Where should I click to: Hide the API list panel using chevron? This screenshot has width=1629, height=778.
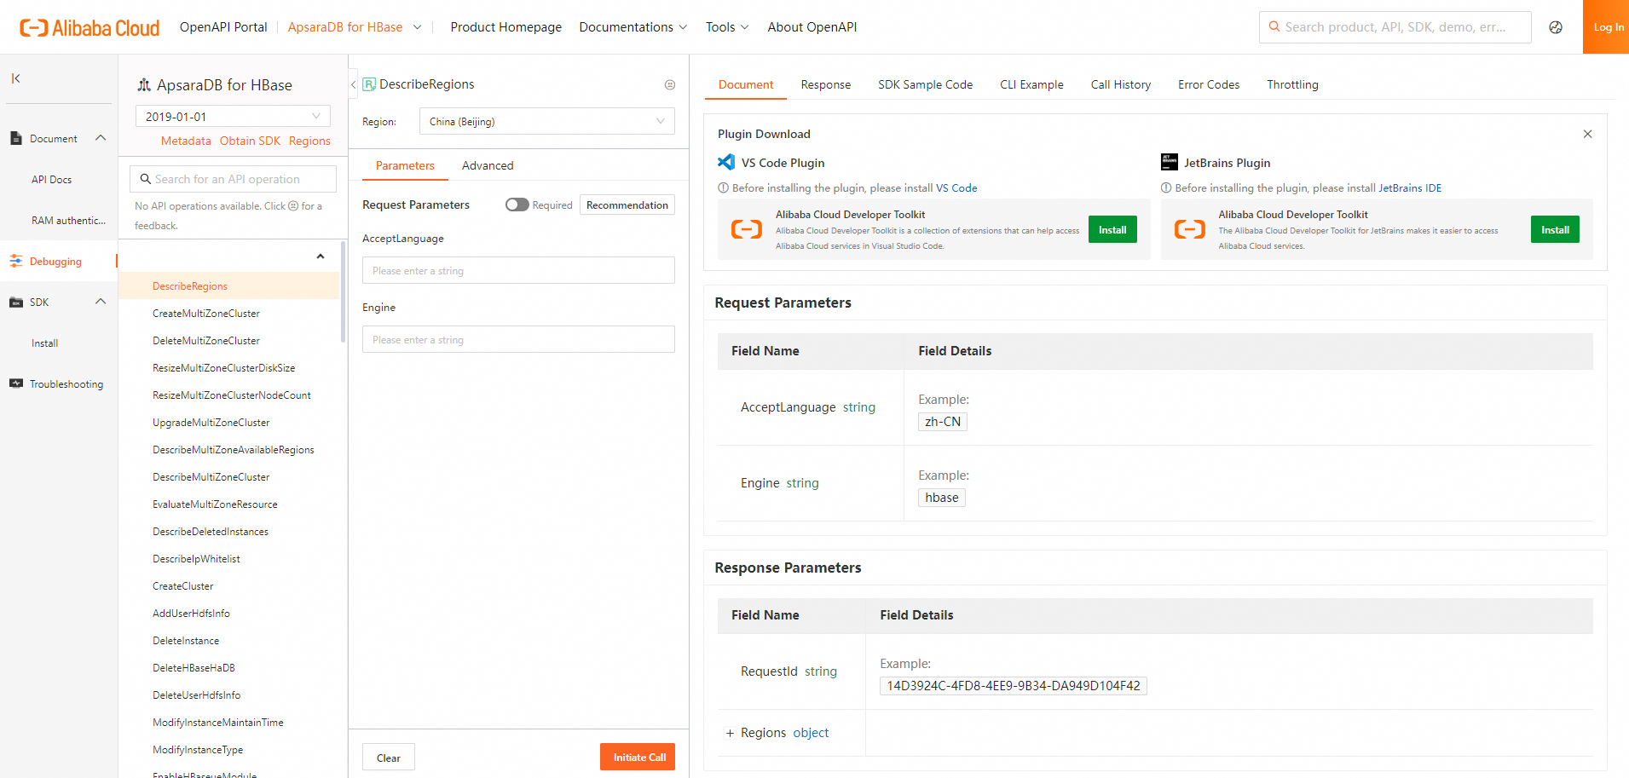[353, 85]
